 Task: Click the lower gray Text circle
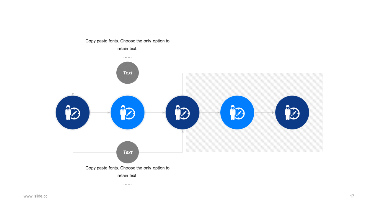point(128,152)
